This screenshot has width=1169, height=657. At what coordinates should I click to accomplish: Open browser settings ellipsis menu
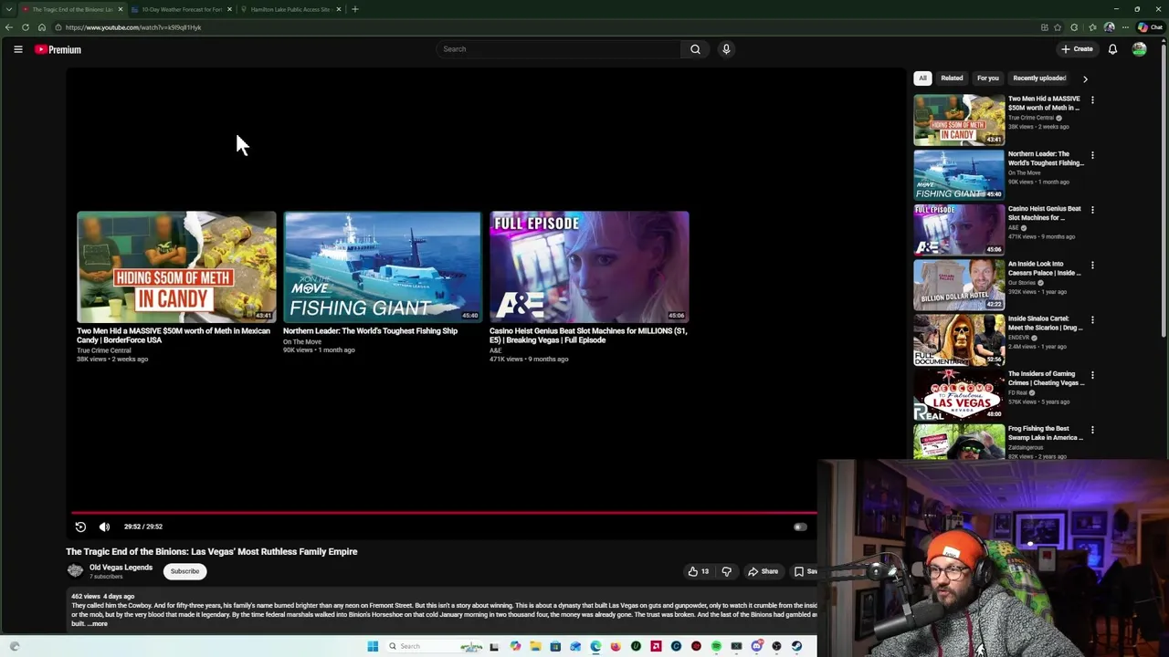[1124, 27]
